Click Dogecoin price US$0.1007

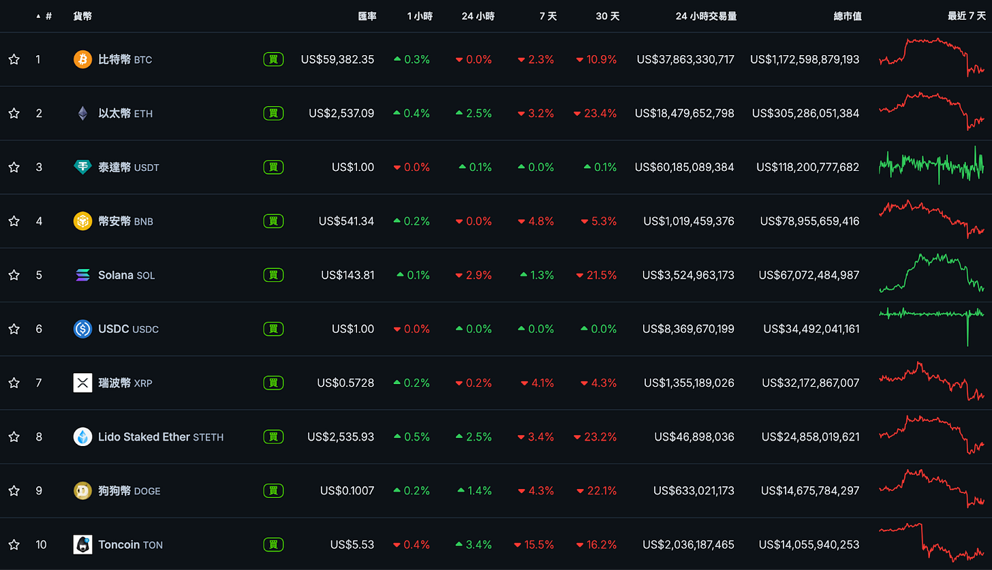click(347, 490)
